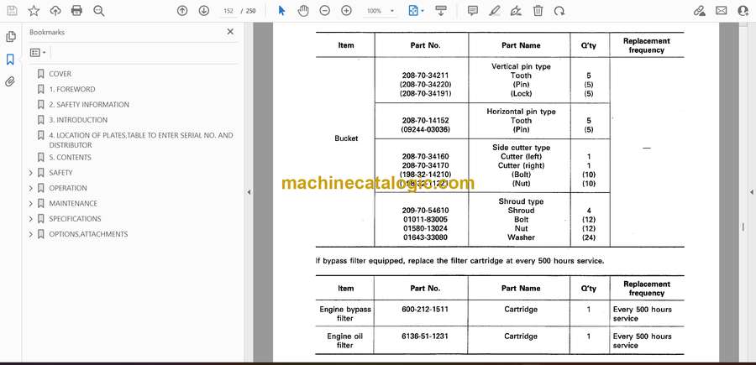Screen dimensions: 756x365
Task: Expand the SPECIFICATIONS bookmark
Action: [x=31, y=219]
